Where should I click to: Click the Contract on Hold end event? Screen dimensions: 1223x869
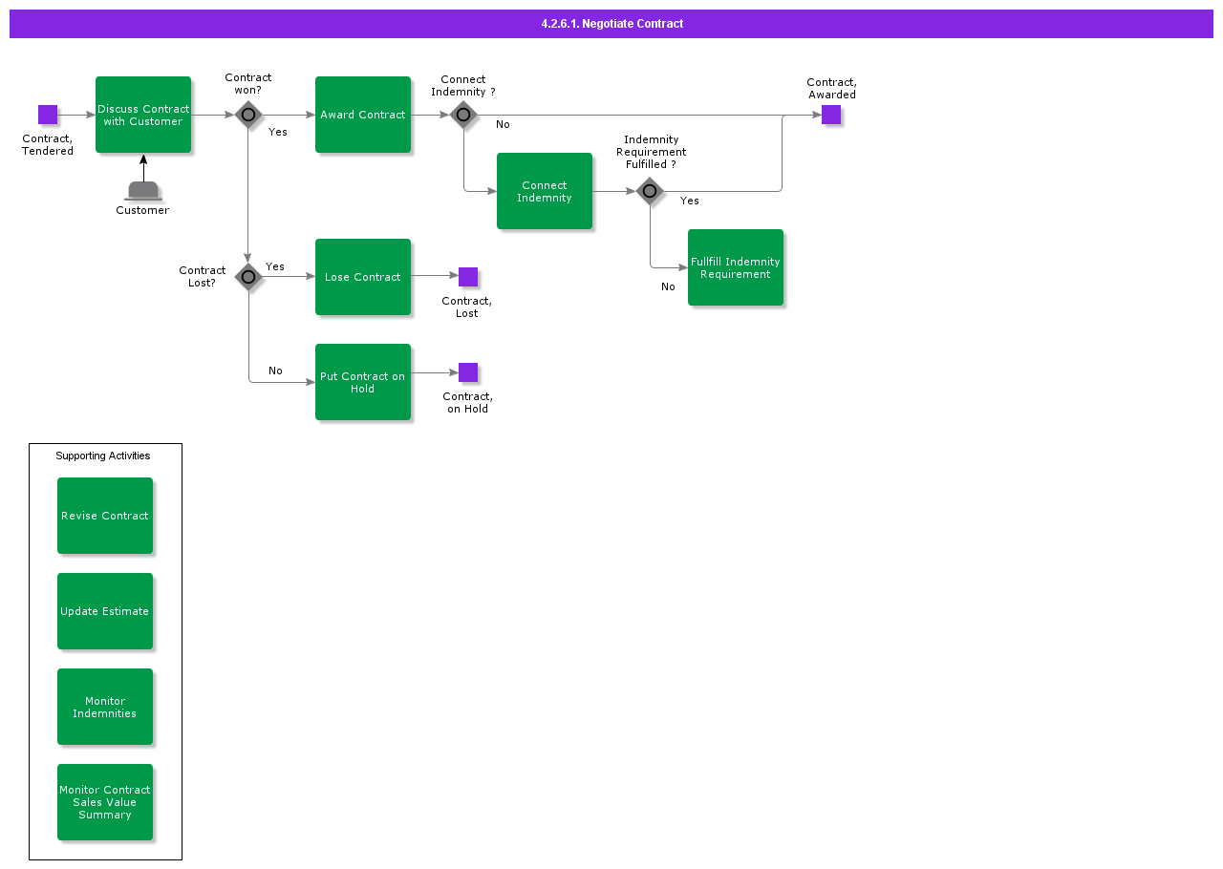(x=468, y=372)
